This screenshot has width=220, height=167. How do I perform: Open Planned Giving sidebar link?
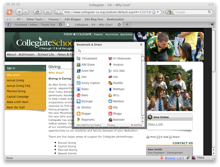coord(16,91)
